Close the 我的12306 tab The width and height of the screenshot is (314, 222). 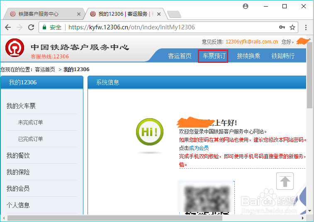pyautogui.click(x=159, y=14)
